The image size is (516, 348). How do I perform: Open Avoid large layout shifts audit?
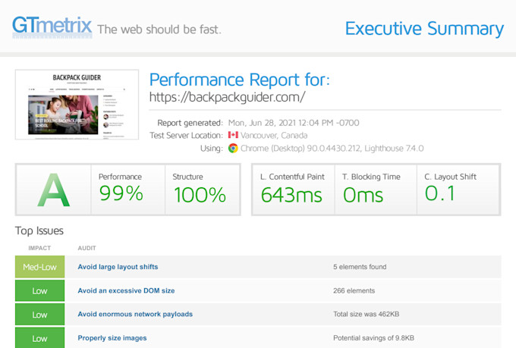coord(118,267)
